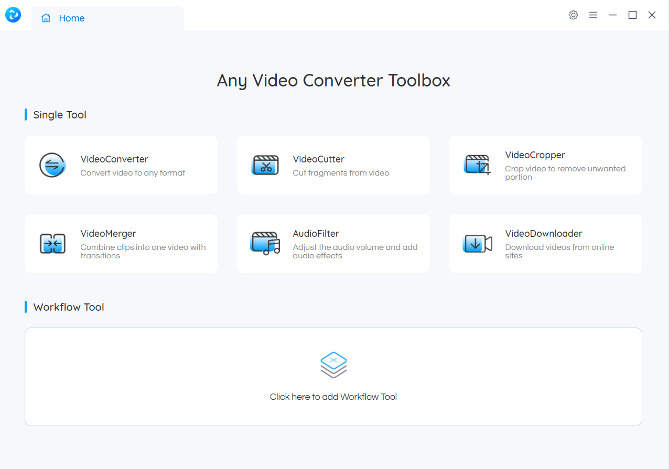
Task: Click 'Cut fragments from video' description
Action: (x=341, y=173)
